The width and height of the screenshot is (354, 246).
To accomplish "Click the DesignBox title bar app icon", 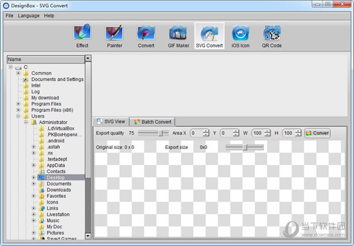I will tap(6, 6).
